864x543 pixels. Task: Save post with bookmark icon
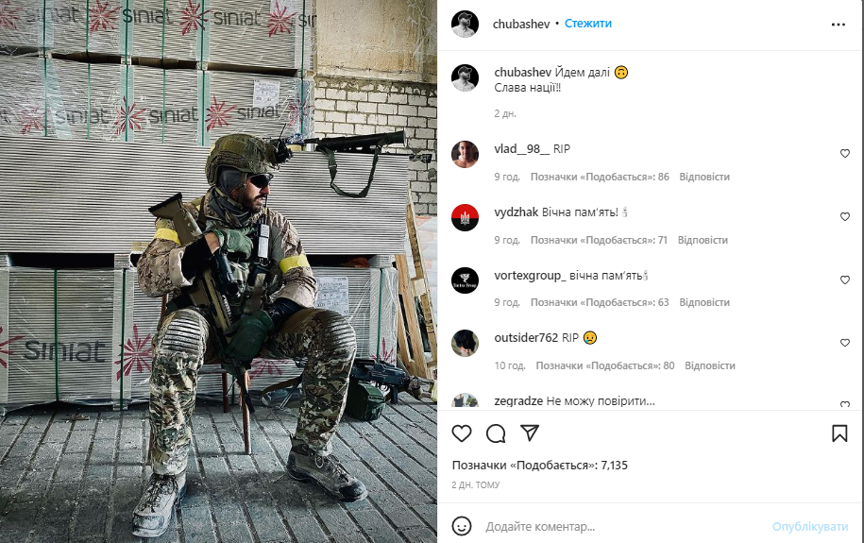[839, 433]
